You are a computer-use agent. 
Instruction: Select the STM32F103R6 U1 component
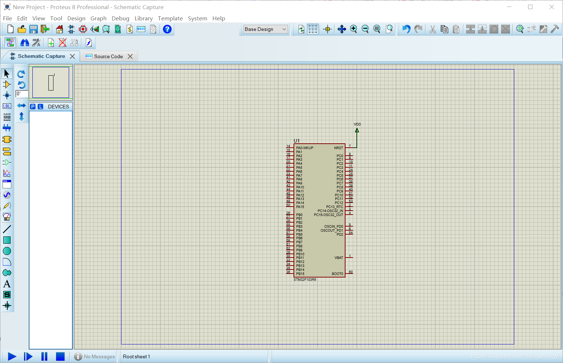[319, 210]
